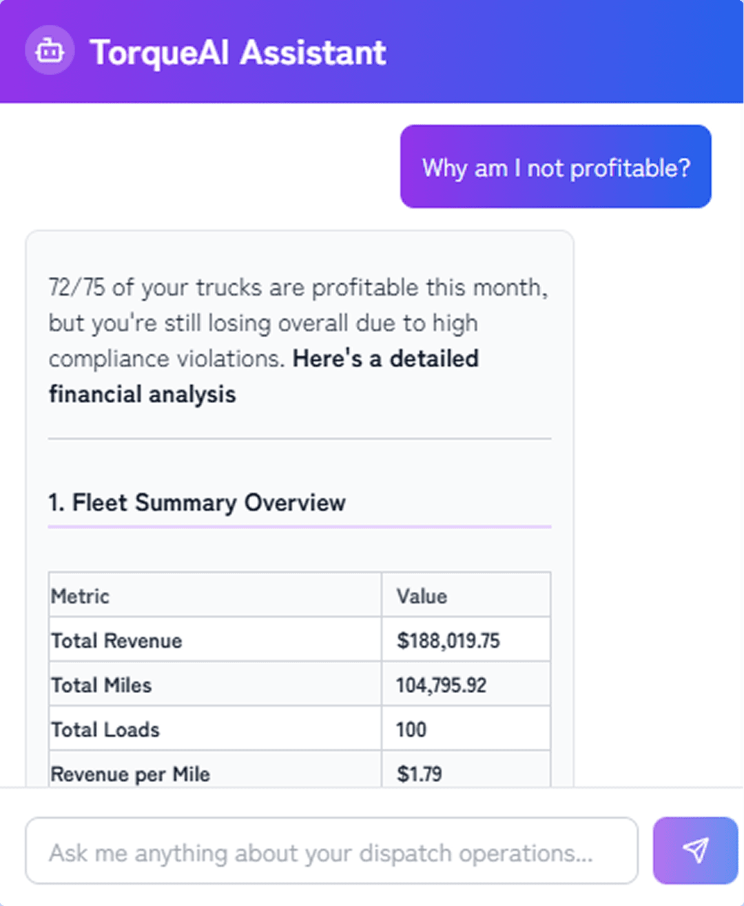This screenshot has width=744, height=906.
Task: Click the divider line above Fleet Summary
Action: coord(300,438)
